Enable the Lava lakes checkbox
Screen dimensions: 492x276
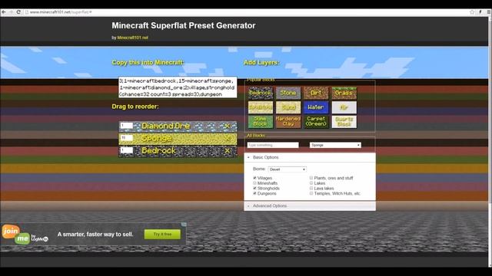point(311,188)
